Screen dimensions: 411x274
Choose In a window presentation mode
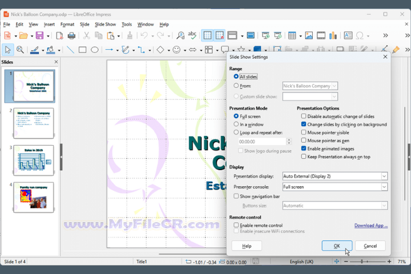pos(236,124)
